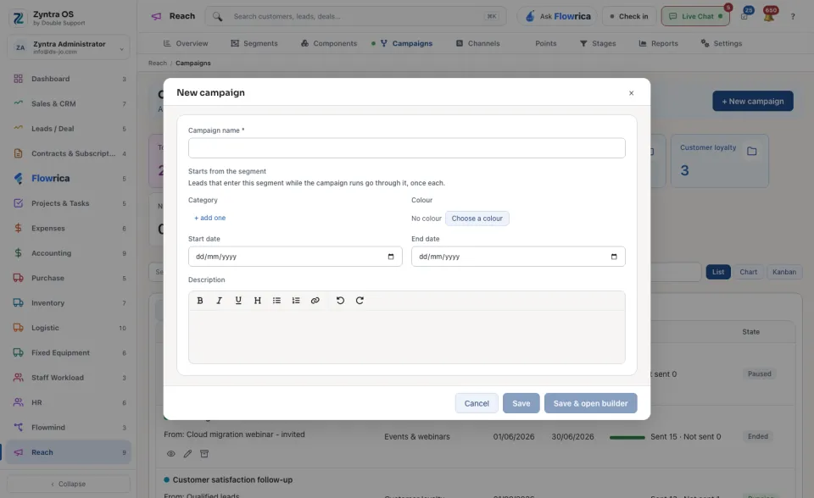Click Choose a colour button

(x=477, y=219)
